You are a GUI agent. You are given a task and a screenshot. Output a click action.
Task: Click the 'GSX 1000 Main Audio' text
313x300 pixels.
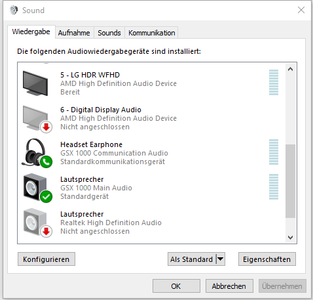[96, 188]
